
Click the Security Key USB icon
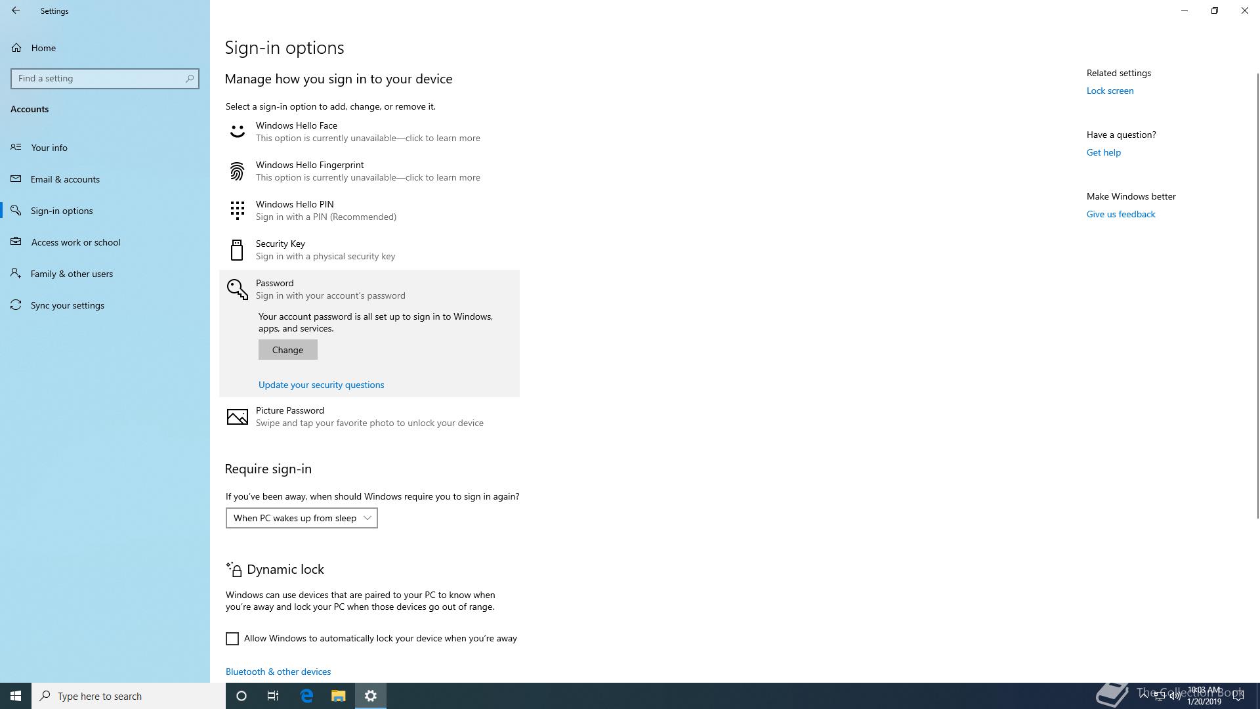(237, 249)
